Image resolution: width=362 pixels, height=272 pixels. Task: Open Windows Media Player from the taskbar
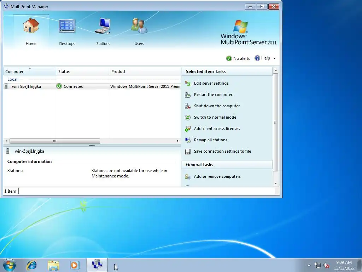point(75,265)
